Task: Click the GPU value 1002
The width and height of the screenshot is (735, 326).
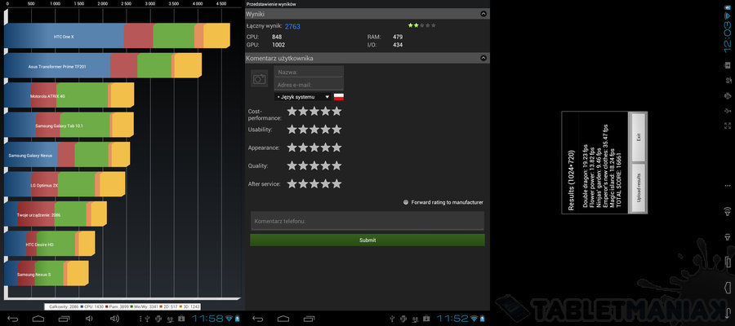Action: (278, 45)
